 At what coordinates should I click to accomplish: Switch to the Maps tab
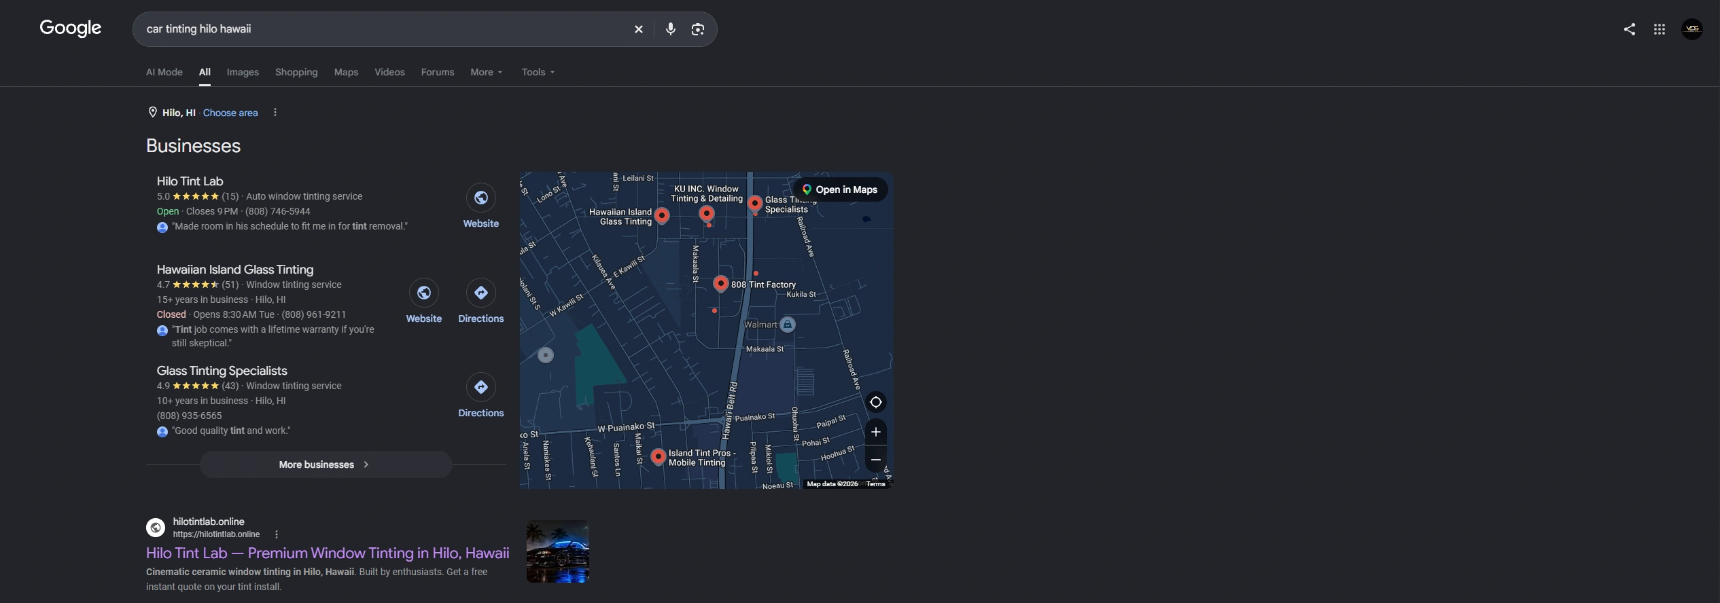346,72
